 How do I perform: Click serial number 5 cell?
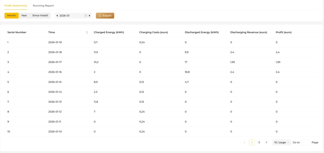8,82
